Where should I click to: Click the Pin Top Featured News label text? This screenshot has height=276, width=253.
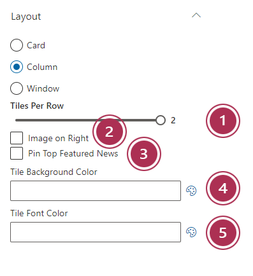tap(73, 153)
